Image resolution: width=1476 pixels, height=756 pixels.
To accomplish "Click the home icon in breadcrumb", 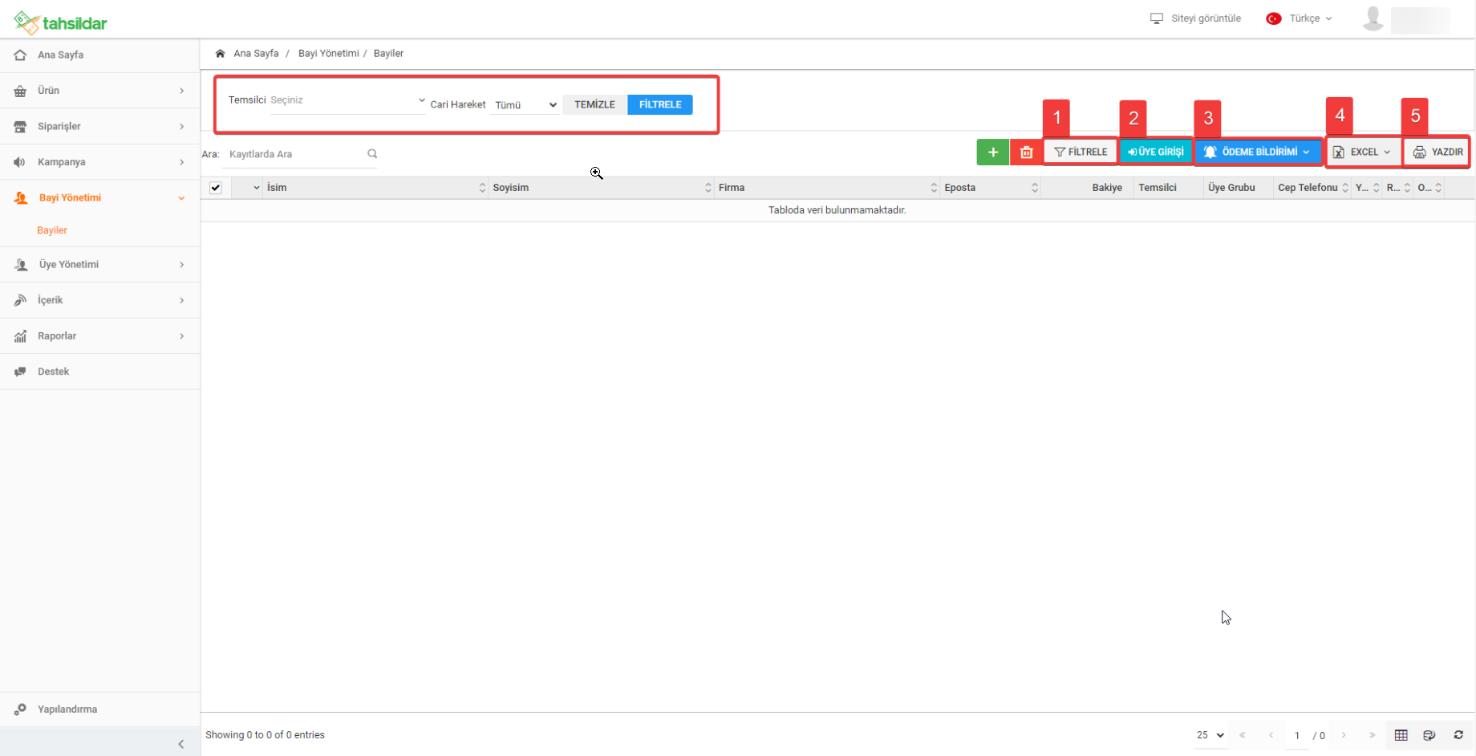I will (x=220, y=54).
